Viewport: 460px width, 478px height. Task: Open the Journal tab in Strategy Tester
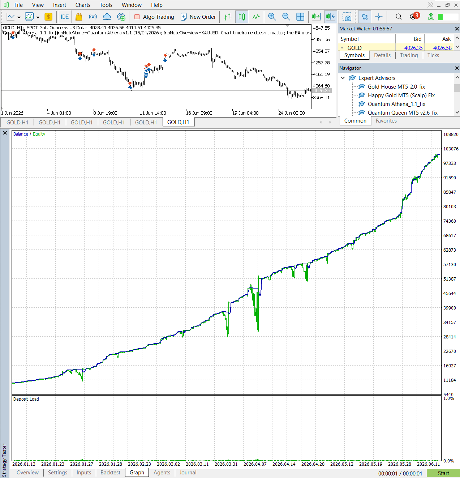(188, 473)
